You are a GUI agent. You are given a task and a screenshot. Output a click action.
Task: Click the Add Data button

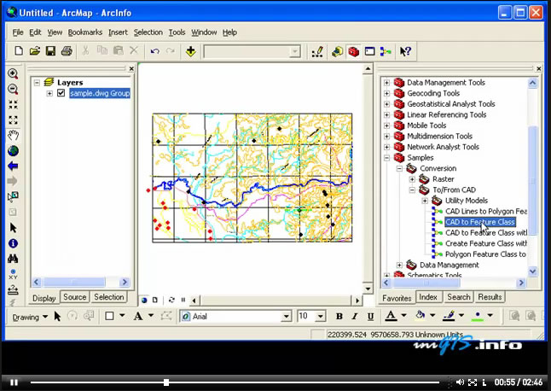(191, 51)
